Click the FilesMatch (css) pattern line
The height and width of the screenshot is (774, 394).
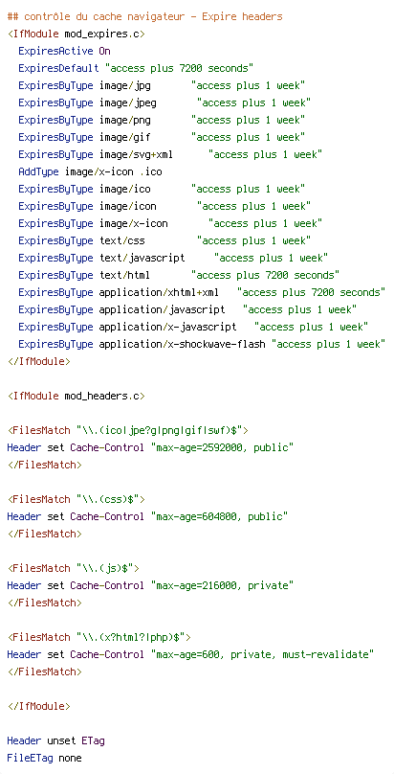(76, 499)
